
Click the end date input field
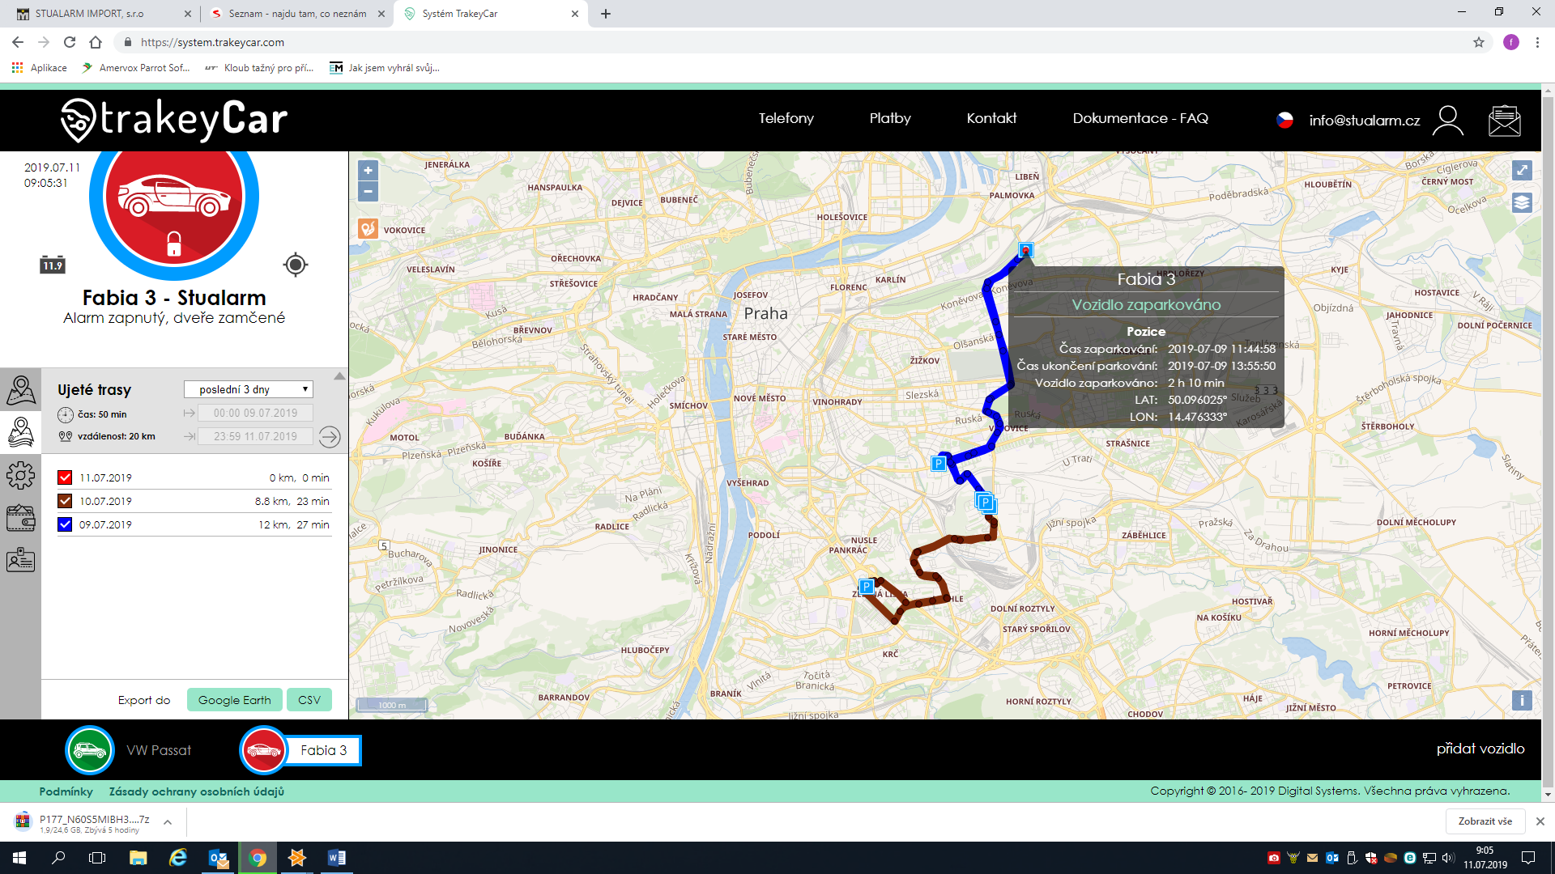(255, 436)
